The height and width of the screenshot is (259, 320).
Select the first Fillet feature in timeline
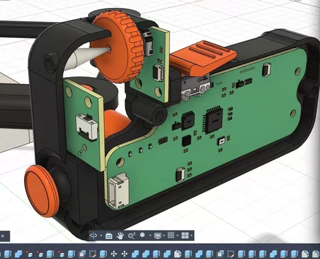click(x=177, y=254)
